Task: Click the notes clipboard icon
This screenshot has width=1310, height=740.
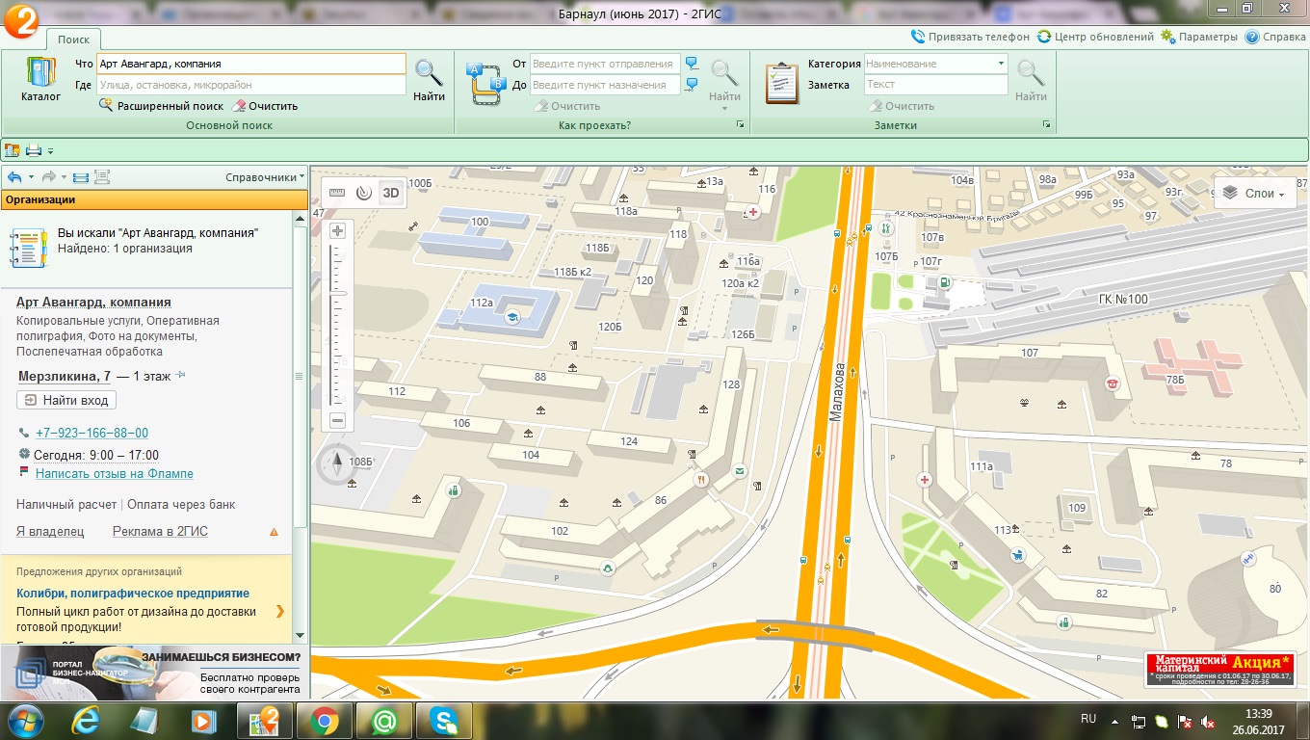Action: pos(781,82)
